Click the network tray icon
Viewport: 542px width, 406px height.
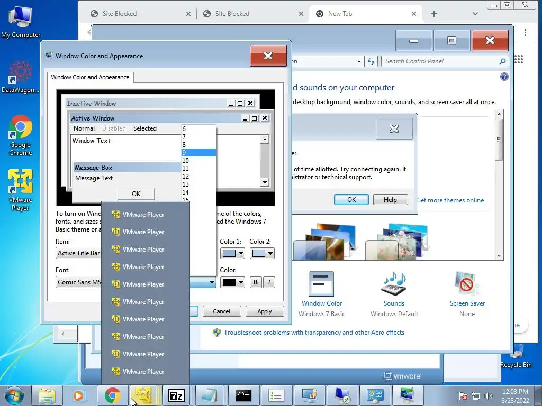(x=476, y=396)
